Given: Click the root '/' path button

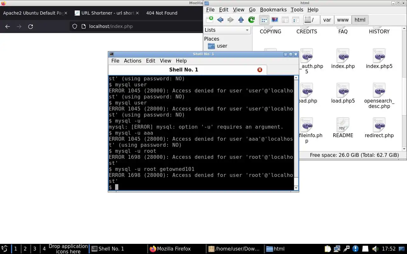Looking at the screenshot, I should click(311, 20).
